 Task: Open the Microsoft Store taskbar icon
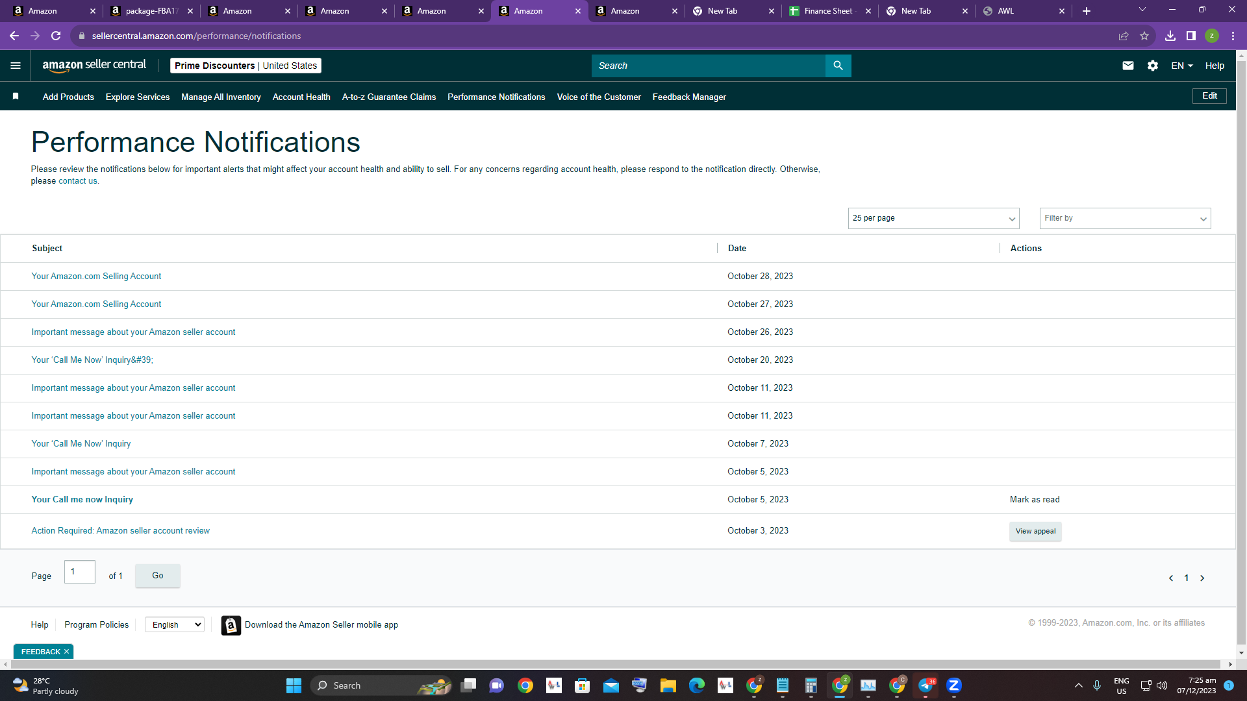click(583, 685)
